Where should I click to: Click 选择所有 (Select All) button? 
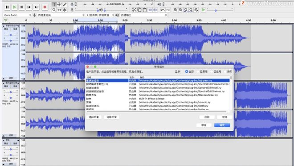click(94, 117)
